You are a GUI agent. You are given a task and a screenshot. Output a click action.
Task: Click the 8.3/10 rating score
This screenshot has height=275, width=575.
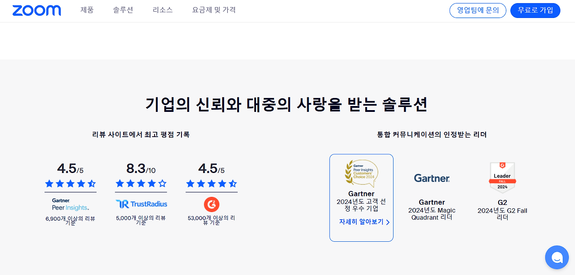(x=141, y=169)
